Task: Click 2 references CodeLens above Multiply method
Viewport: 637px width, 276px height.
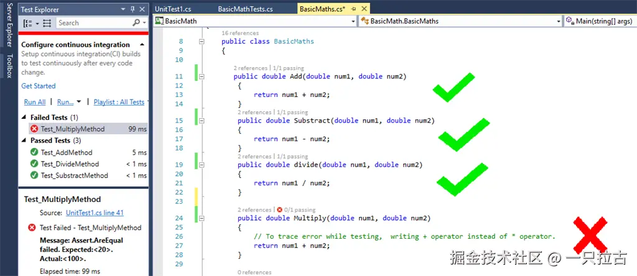Action: [254, 210]
